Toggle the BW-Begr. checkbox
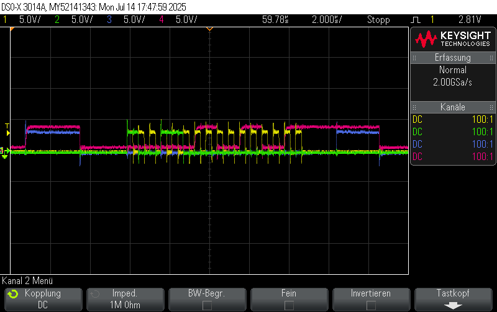The image size is (497, 312). (207, 305)
